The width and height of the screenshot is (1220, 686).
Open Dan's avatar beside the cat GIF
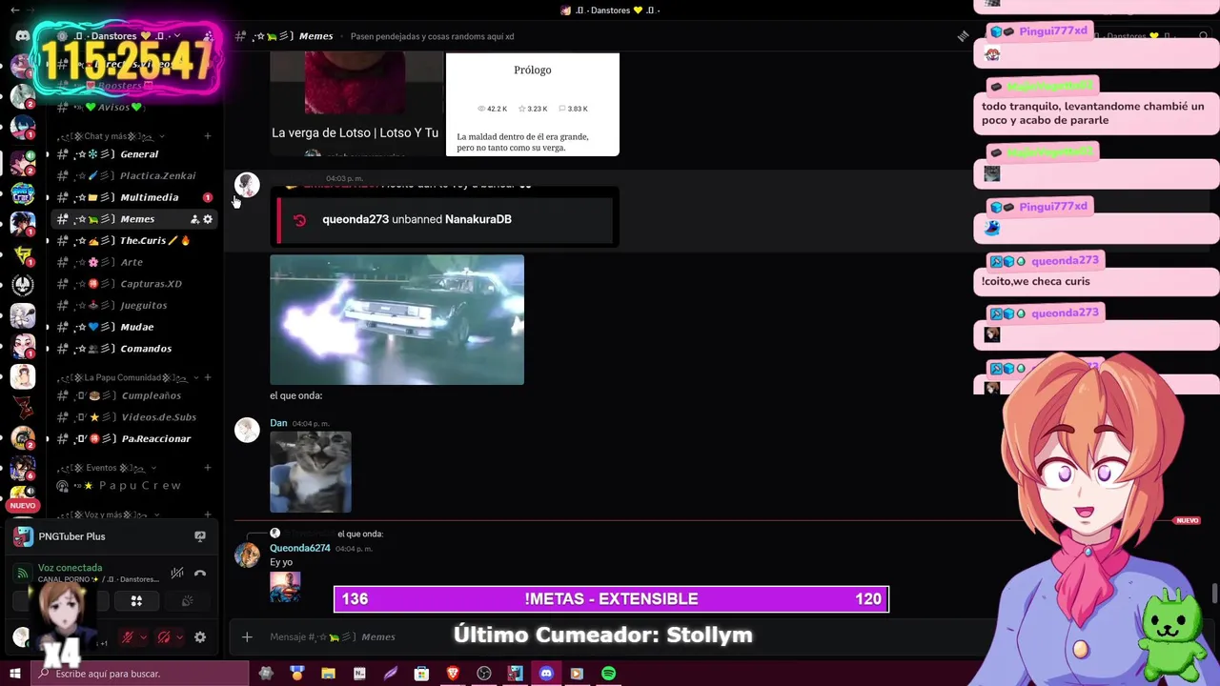point(247,431)
